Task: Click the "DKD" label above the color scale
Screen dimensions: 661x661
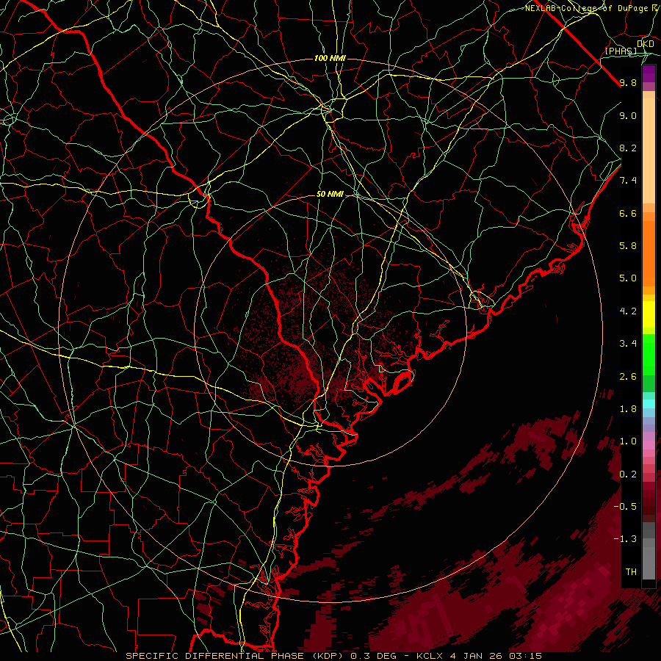Action: coord(646,44)
